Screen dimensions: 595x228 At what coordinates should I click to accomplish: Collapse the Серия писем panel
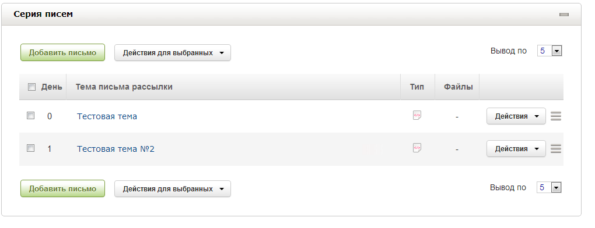[x=564, y=15]
